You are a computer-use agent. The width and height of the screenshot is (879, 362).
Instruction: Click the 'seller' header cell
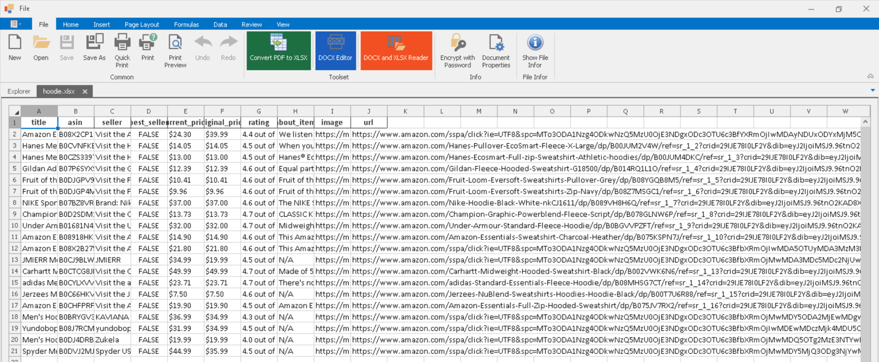click(113, 122)
